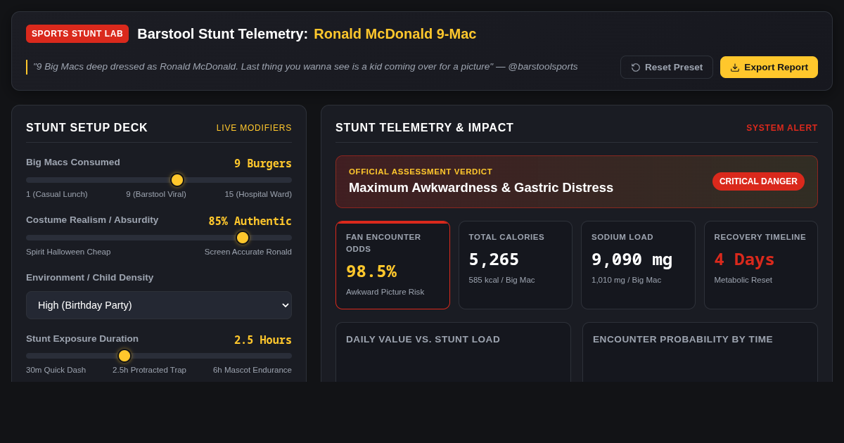Click the '585 kcal / Big Mac' caption
Screen dimensions: 844x443
click(x=502, y=280)
